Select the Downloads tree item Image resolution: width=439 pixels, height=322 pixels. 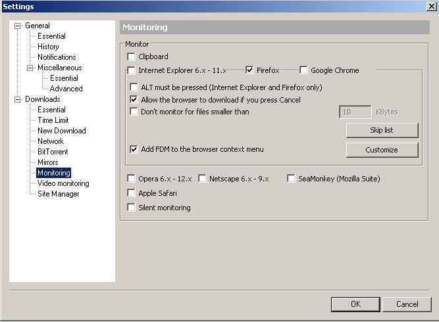(43, 99)
